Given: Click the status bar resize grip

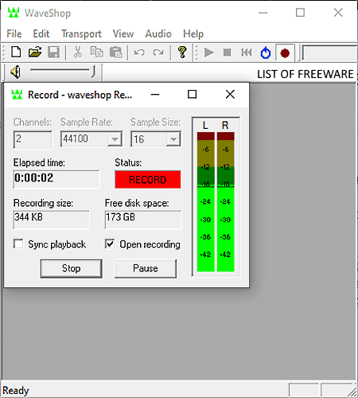Looking at the screenshot, I should coord(352,392).
